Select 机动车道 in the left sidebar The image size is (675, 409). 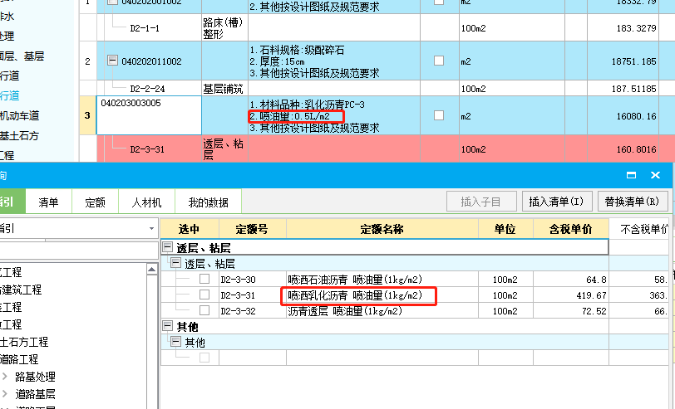19,115
